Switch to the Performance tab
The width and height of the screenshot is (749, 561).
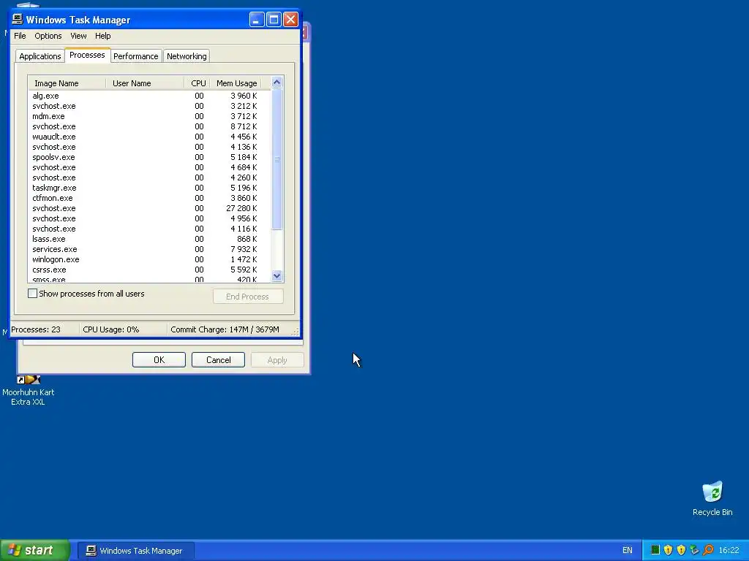tap(135, 56)
